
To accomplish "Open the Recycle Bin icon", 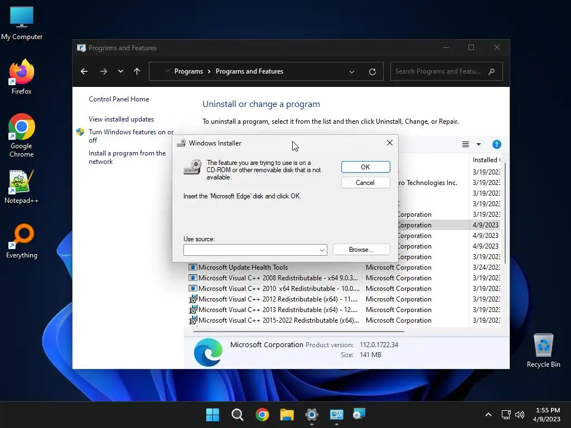I will click(543, 350).
